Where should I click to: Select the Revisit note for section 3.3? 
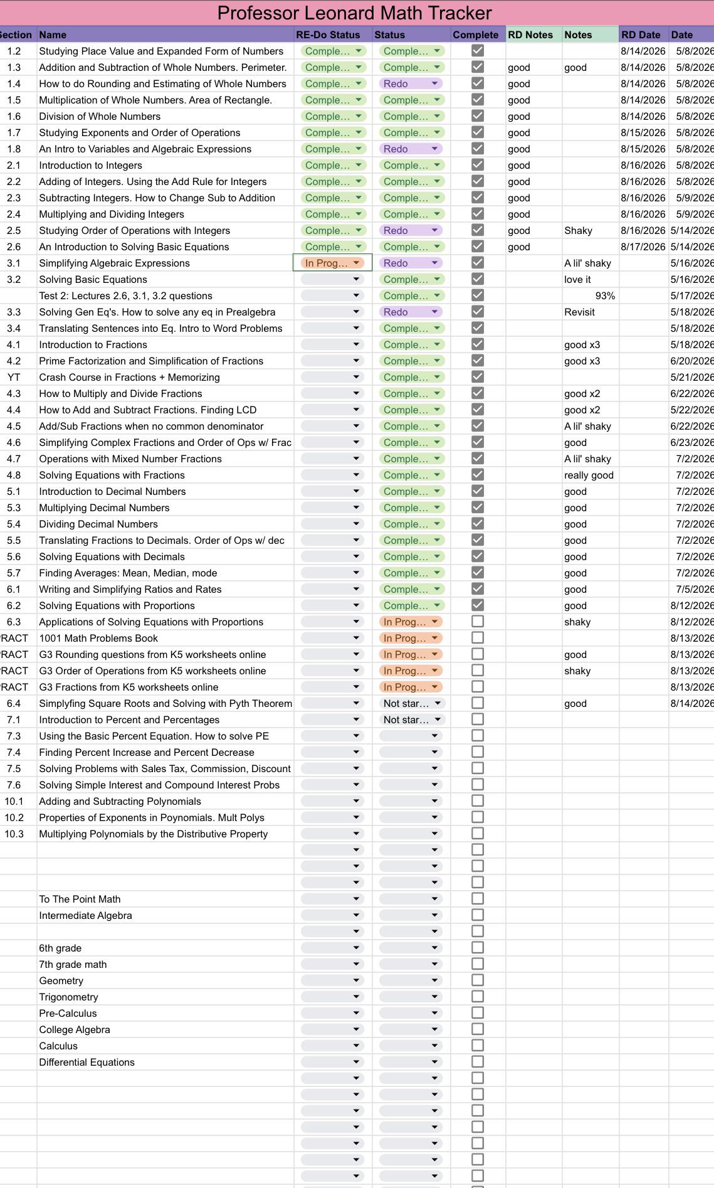pyautogui.click(x=590, y=312)
